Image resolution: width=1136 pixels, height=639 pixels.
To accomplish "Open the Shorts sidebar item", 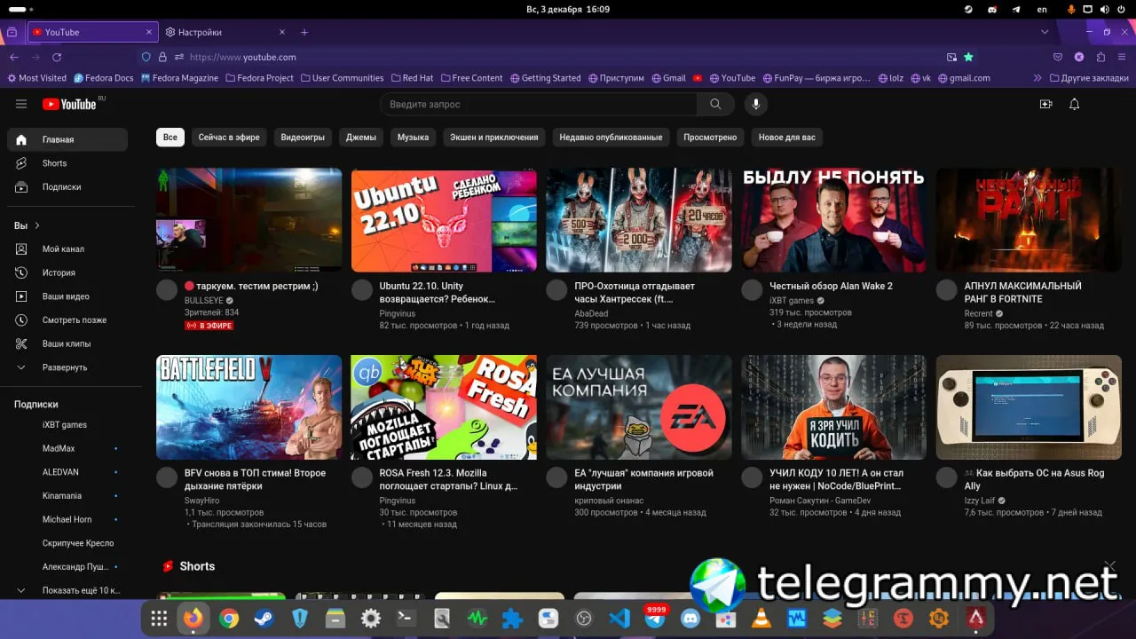I will (x=67, y=163).
